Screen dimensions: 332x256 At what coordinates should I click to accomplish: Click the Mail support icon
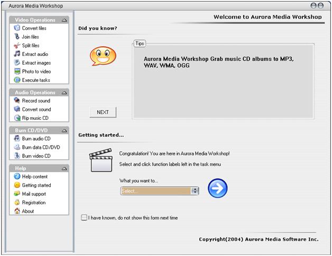(x=17, y=194)
